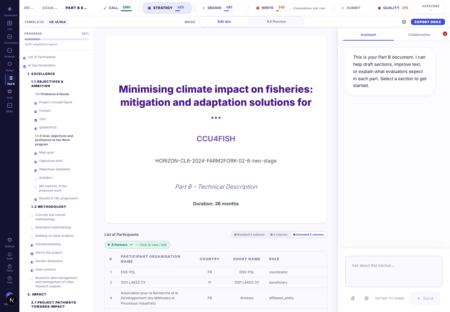The height and width of the screenshot is (312, 450).
Task: Click the N avatar badge
Action: point(12,300)
